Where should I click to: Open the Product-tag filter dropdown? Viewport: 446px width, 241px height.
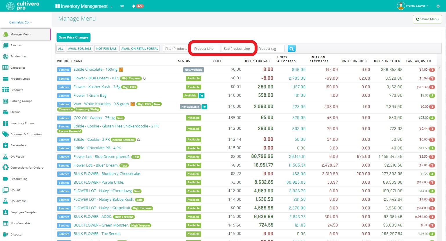tap(271, 49)
